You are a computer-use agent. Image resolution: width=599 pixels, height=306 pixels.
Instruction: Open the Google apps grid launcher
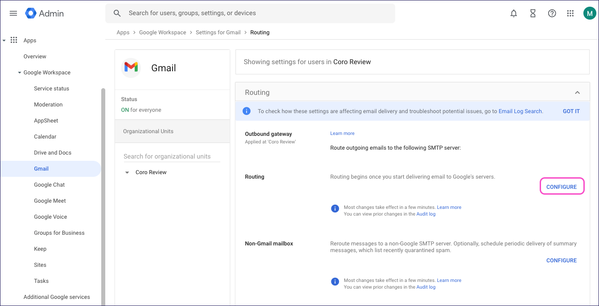[570, 13]
